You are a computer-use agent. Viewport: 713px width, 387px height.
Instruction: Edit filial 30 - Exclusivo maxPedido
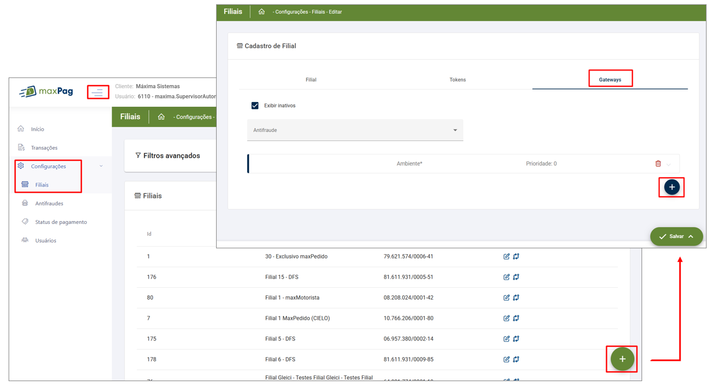[506, 256]
